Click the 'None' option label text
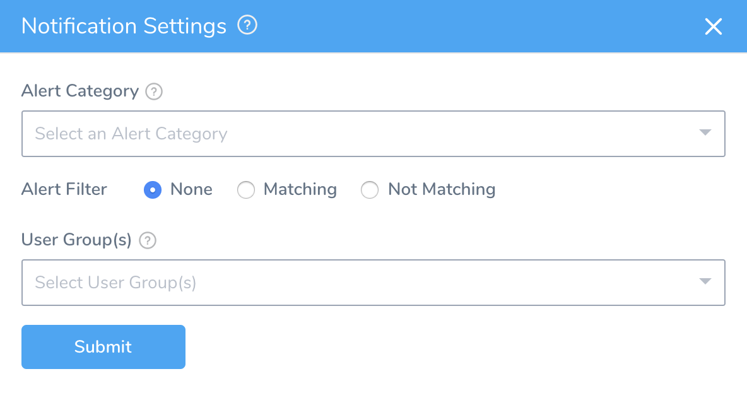 (192, 190)
